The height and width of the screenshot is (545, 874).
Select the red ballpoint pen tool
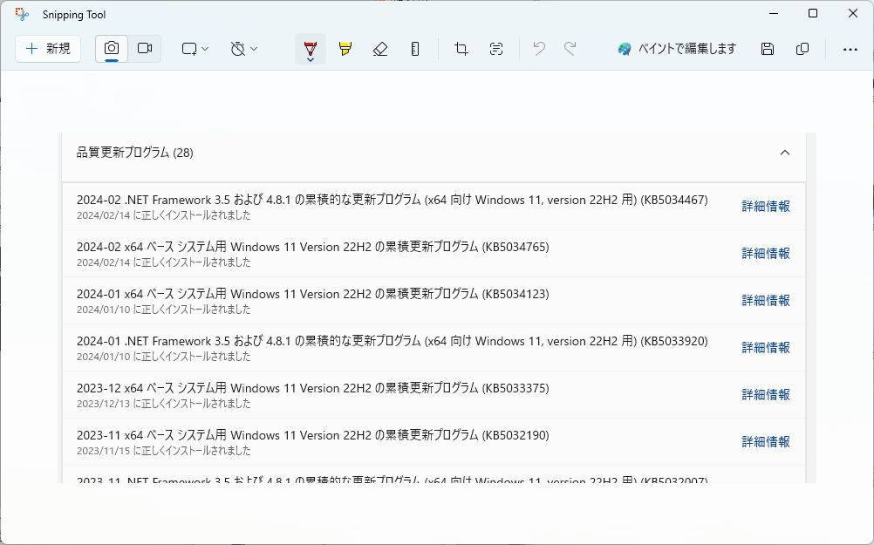(x=311, y=49)
